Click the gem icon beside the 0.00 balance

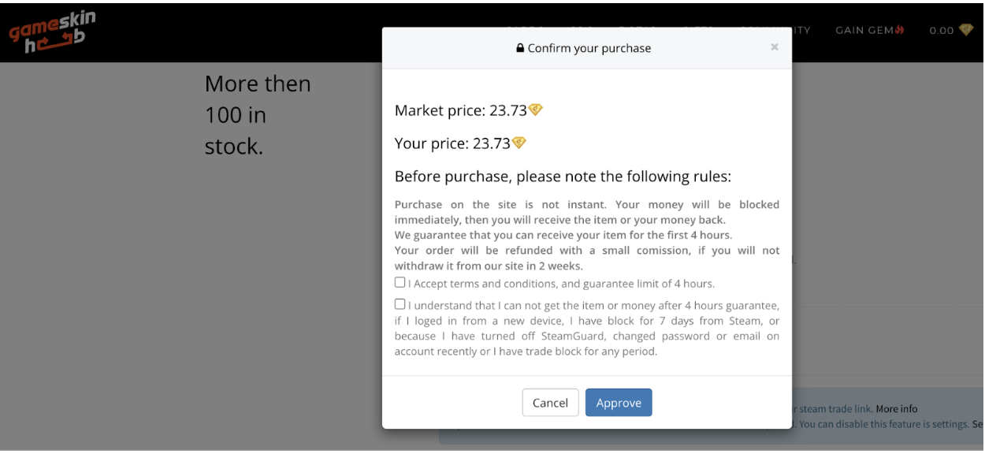(966, 30)
